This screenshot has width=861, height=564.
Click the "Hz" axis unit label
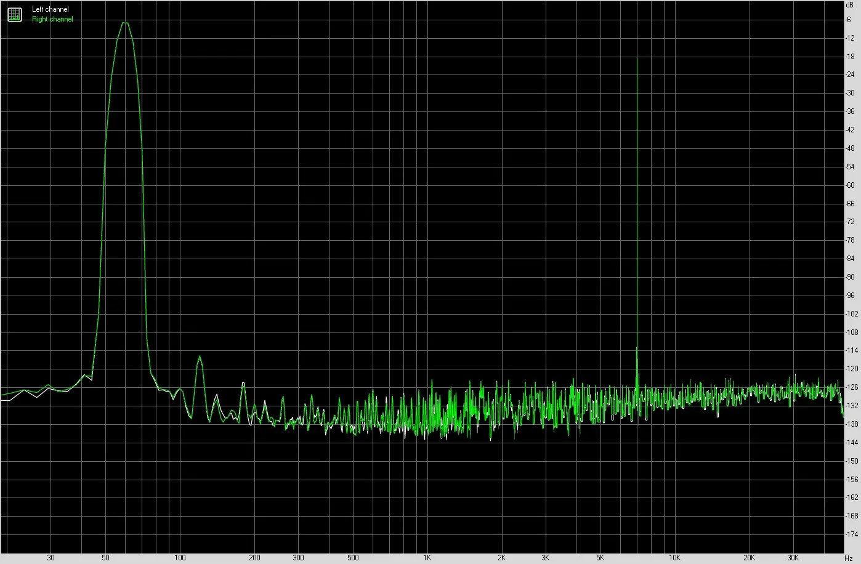click(x=849, y=558)
